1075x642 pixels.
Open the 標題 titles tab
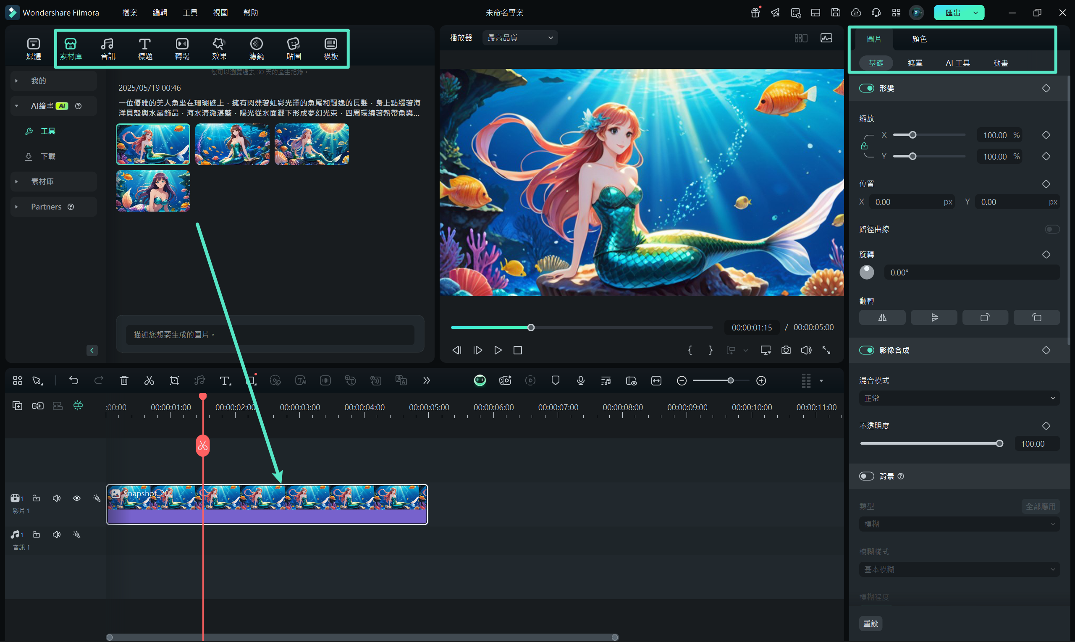[145, 48]
